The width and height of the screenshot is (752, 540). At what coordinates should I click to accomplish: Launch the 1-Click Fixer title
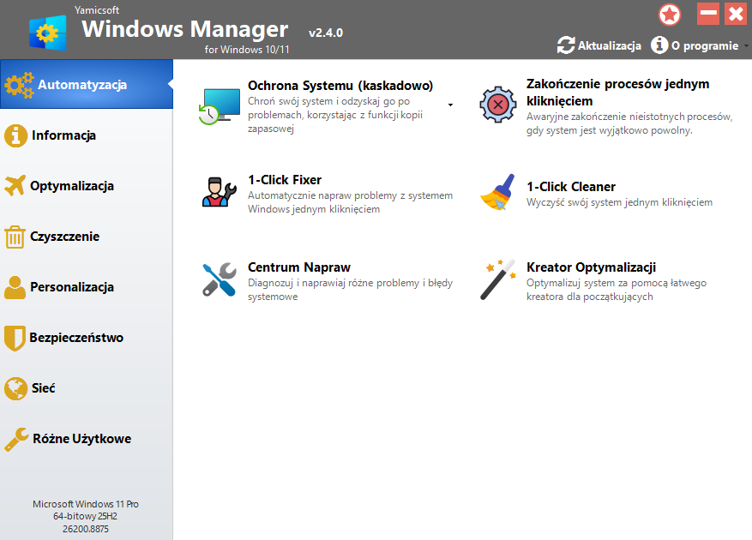pos(285,180)
